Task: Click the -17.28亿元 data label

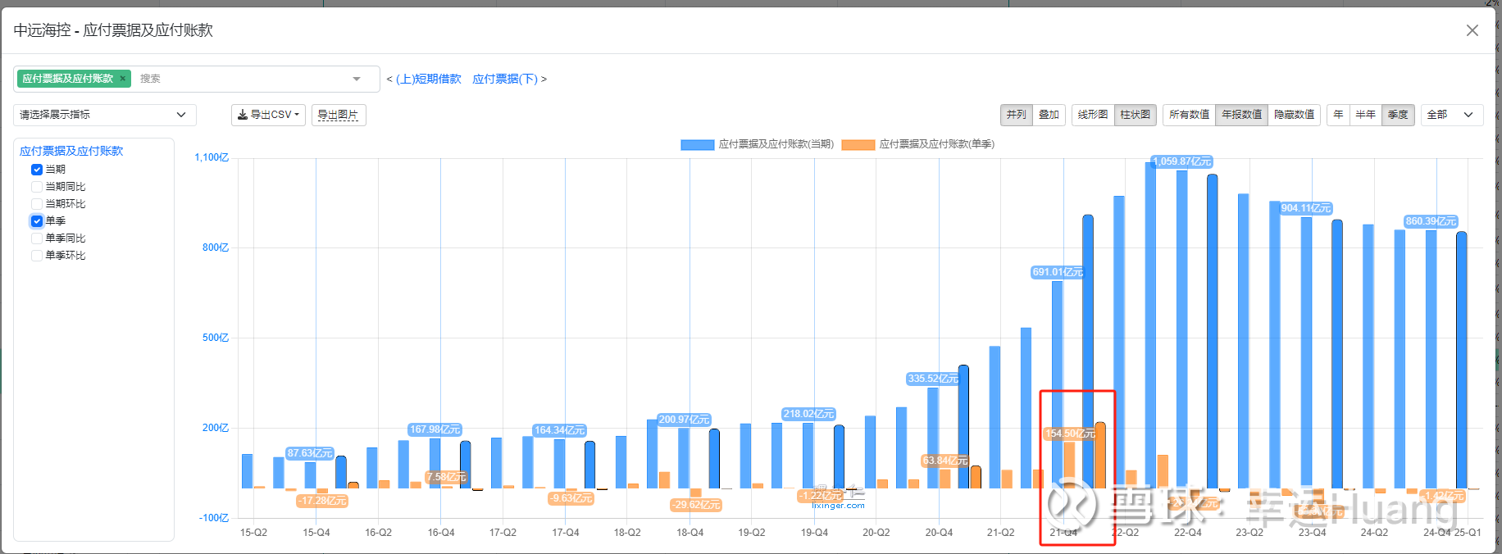Action: click(x=322, y=501)
